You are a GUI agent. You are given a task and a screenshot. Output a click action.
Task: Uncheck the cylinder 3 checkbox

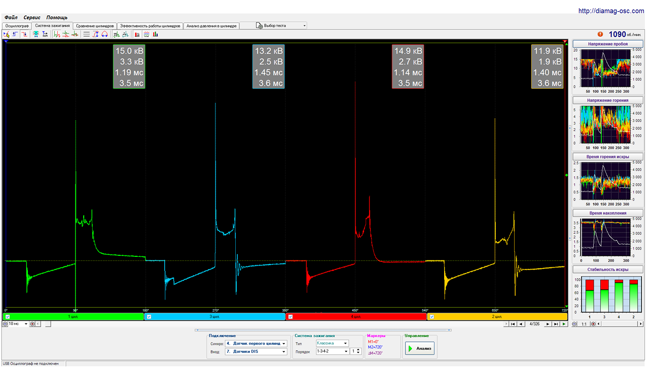pos(149,316)
